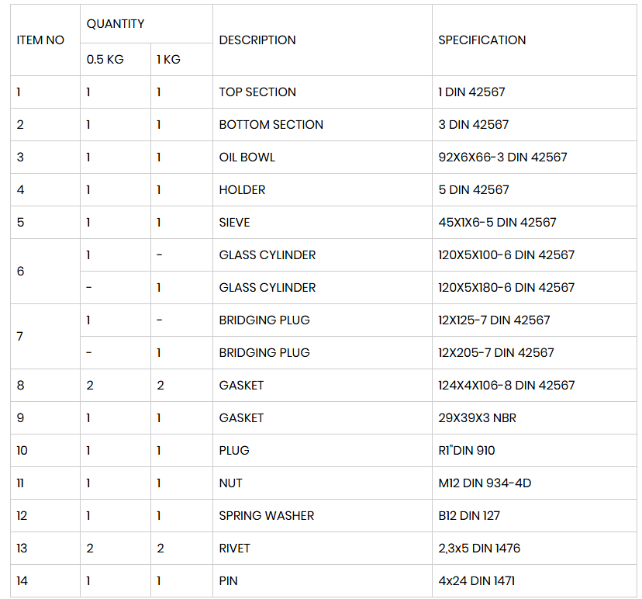
Task: Select the BOTTOM SECTION cell
Action: [x=271, y=125]
